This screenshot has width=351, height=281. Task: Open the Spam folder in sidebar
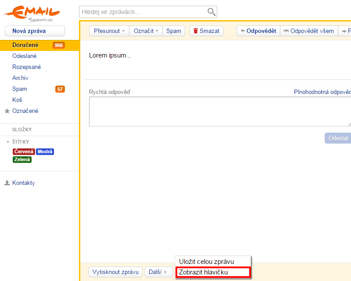click(x=20, y=89)
